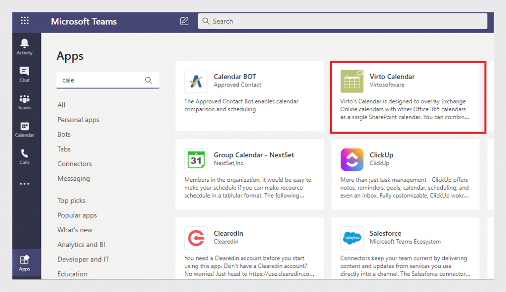This screenshot has width=506, height=292.
Task: Start a new chat with compose icon
Action: pos(184,21)
